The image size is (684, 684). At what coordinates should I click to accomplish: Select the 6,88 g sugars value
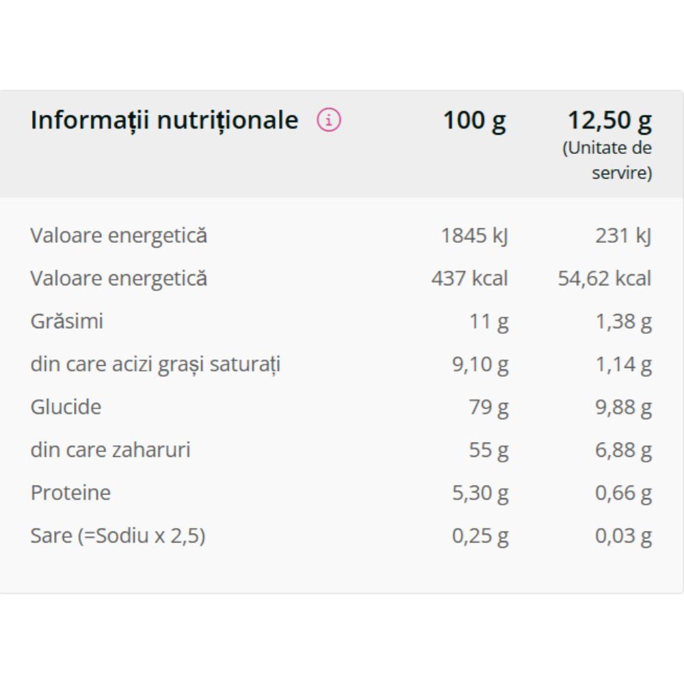pyautogui.click(x=623, y=450)
